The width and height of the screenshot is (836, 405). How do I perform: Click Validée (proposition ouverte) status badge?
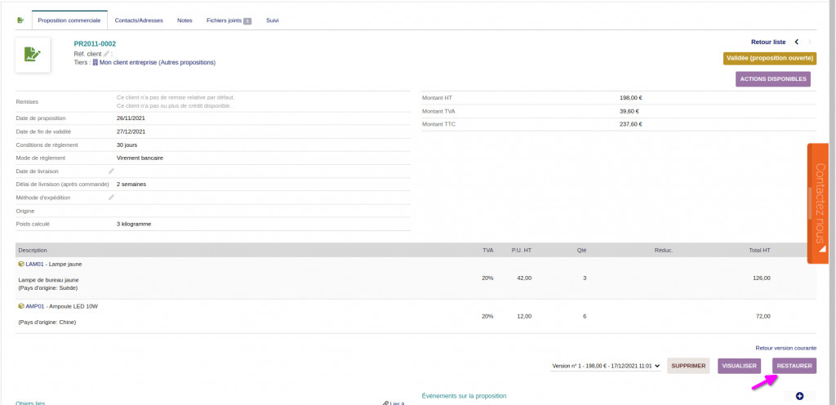tap(770, 58)
